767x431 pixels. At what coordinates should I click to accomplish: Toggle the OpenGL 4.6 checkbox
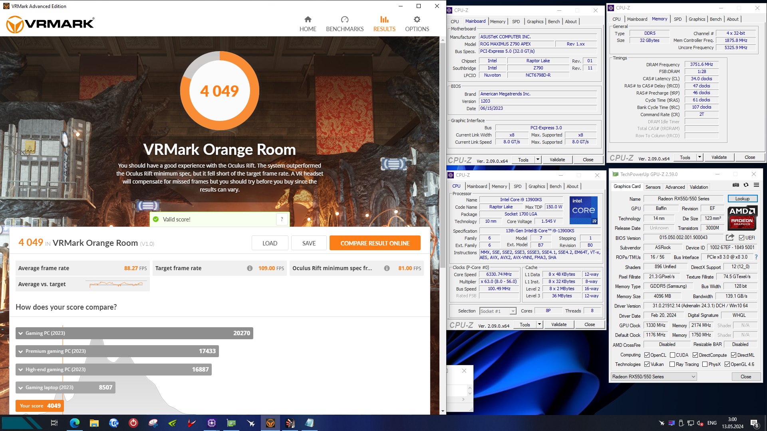[x=727, y=364]
